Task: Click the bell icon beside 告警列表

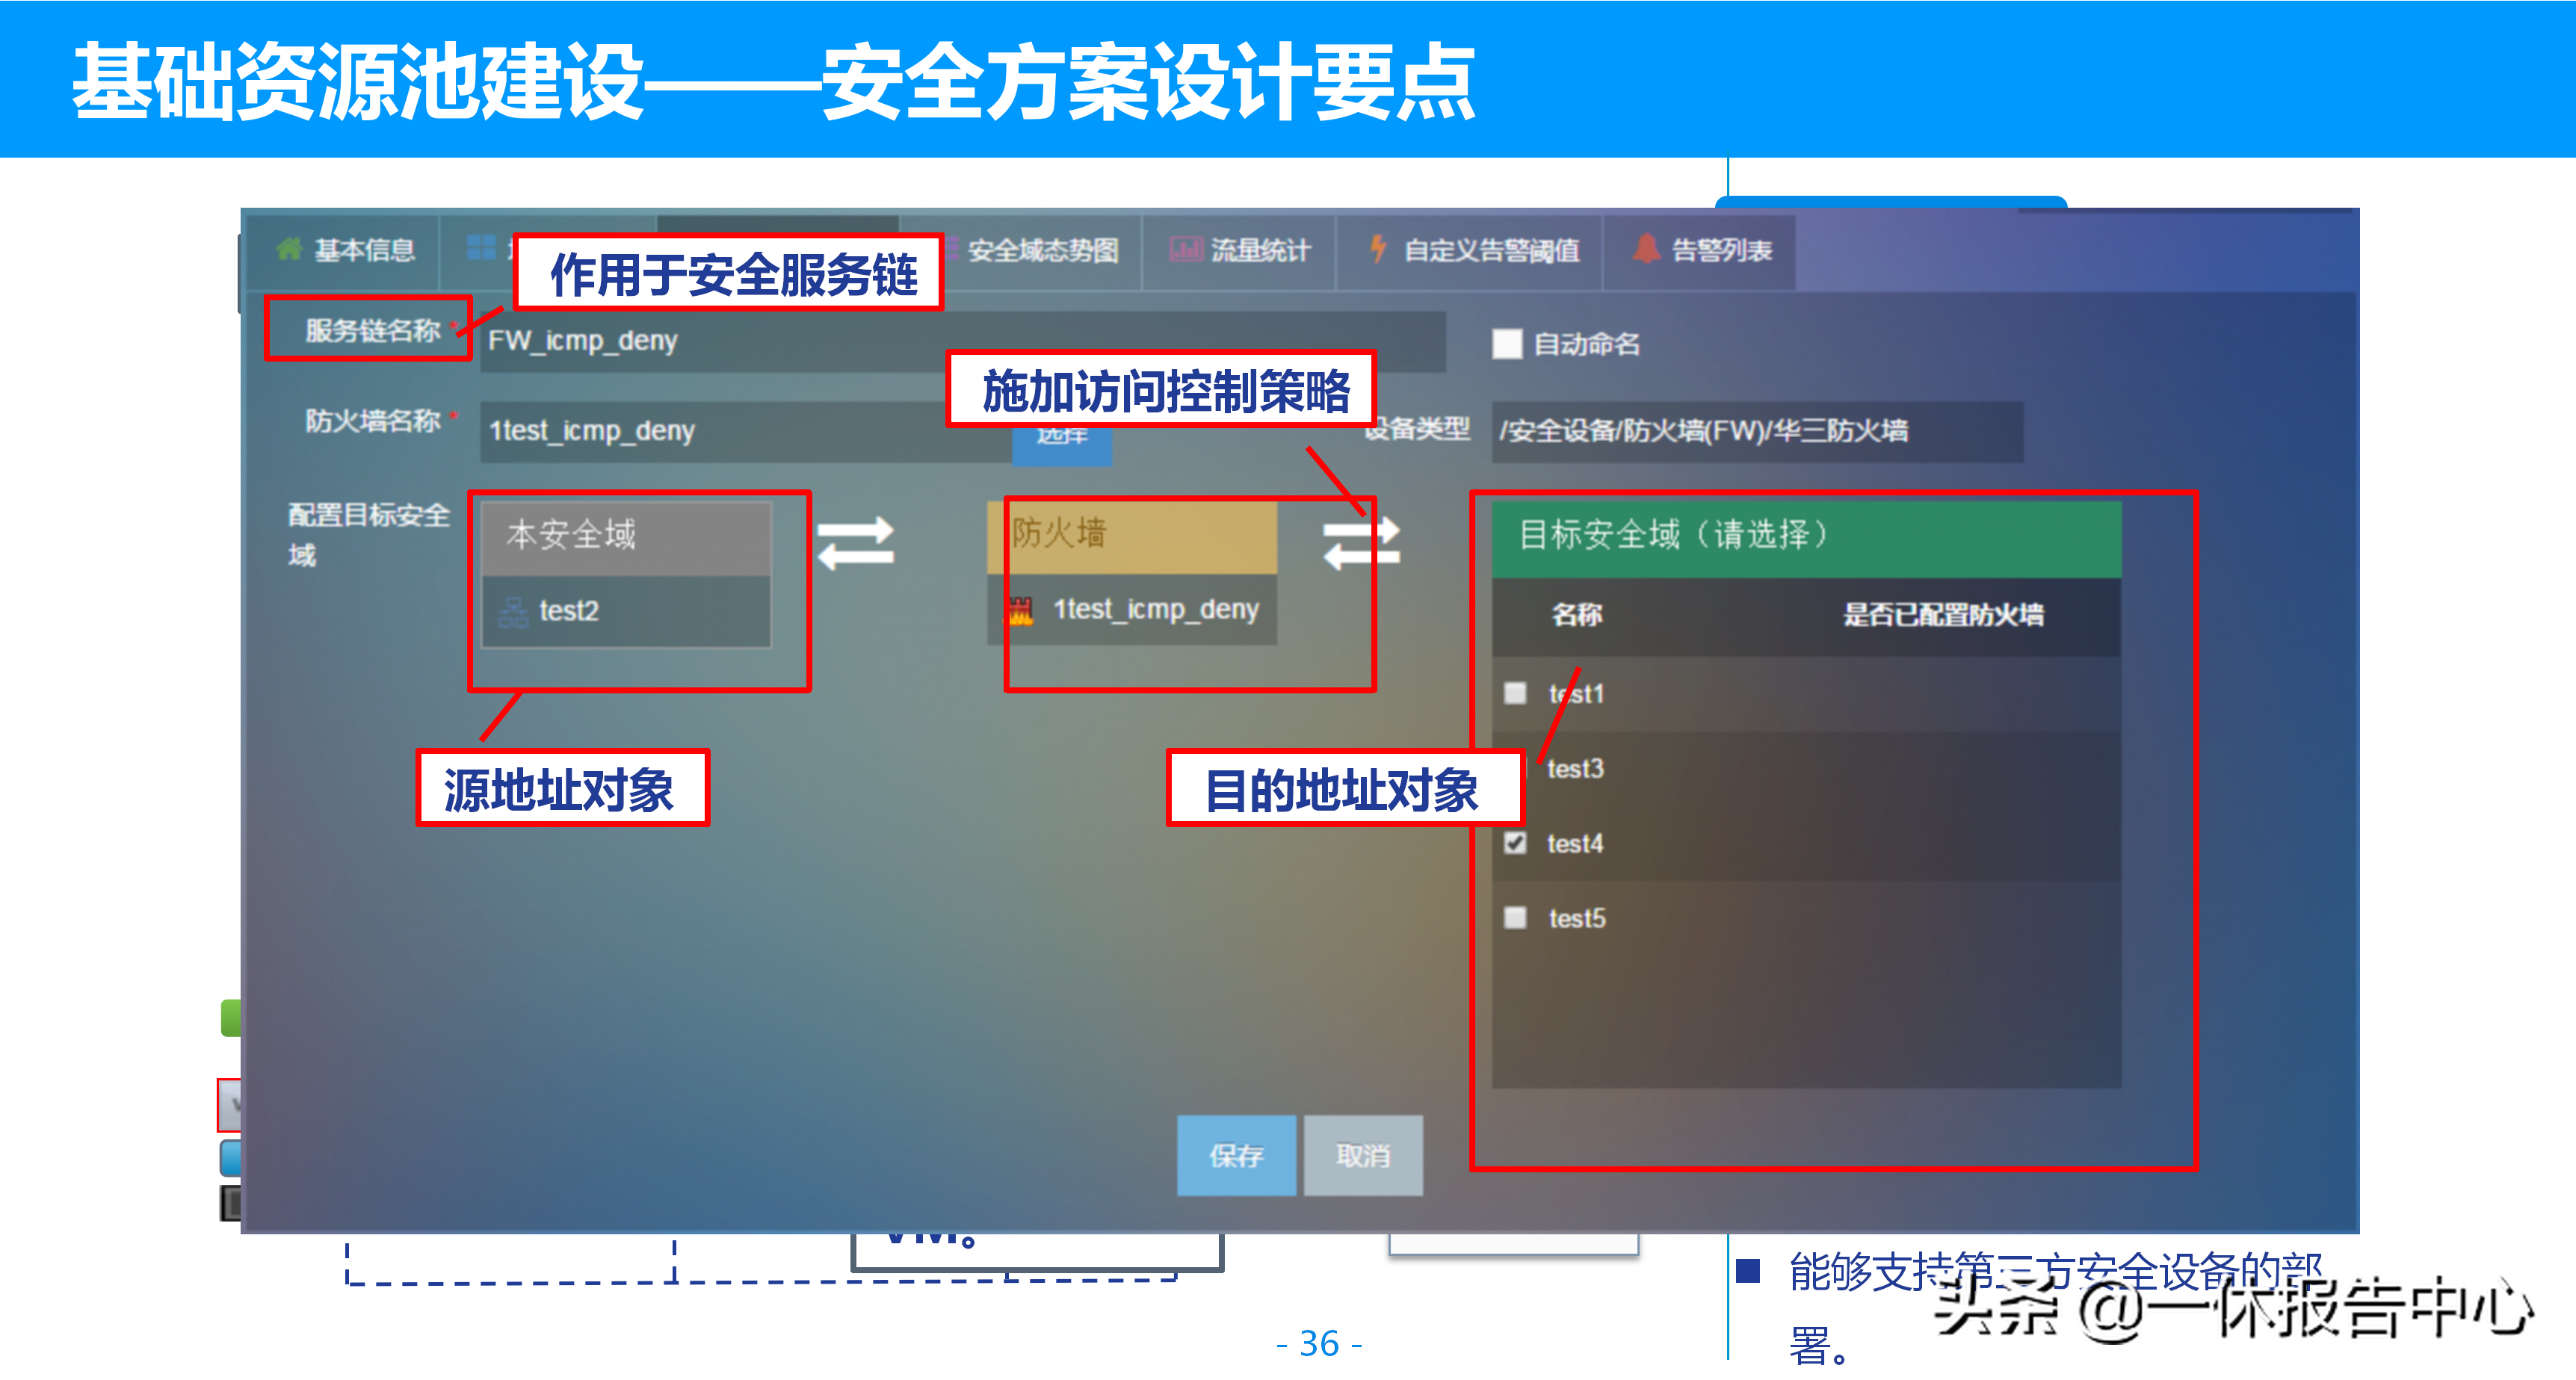Action: coord(1646,248)
